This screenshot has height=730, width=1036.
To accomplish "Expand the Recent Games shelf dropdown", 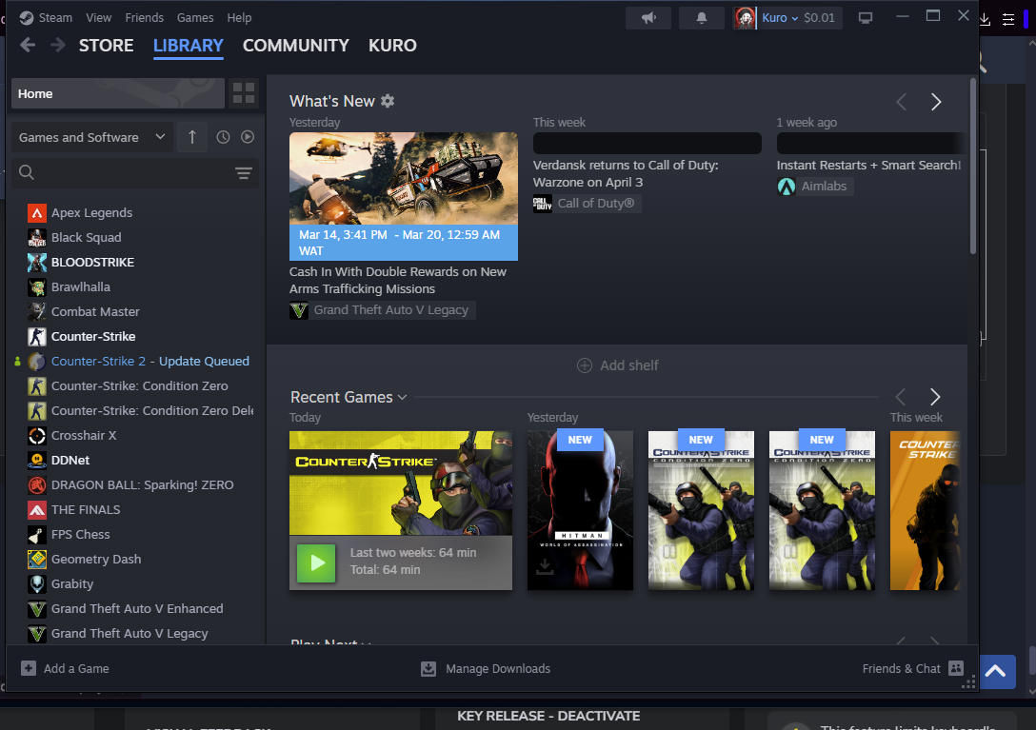I will pyautogui.click(x=402, y=398).
